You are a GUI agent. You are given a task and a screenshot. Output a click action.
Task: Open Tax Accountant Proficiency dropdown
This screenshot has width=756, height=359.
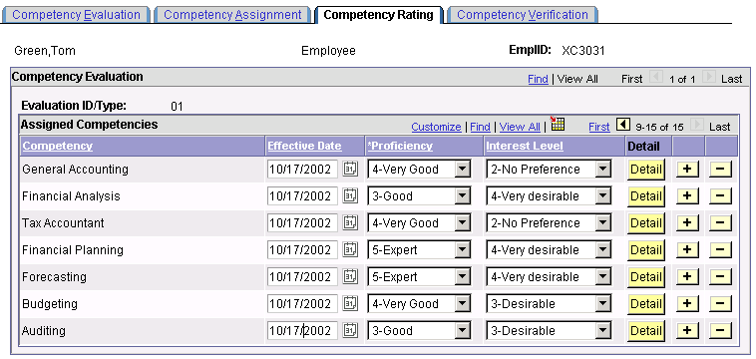coord(419,223)
